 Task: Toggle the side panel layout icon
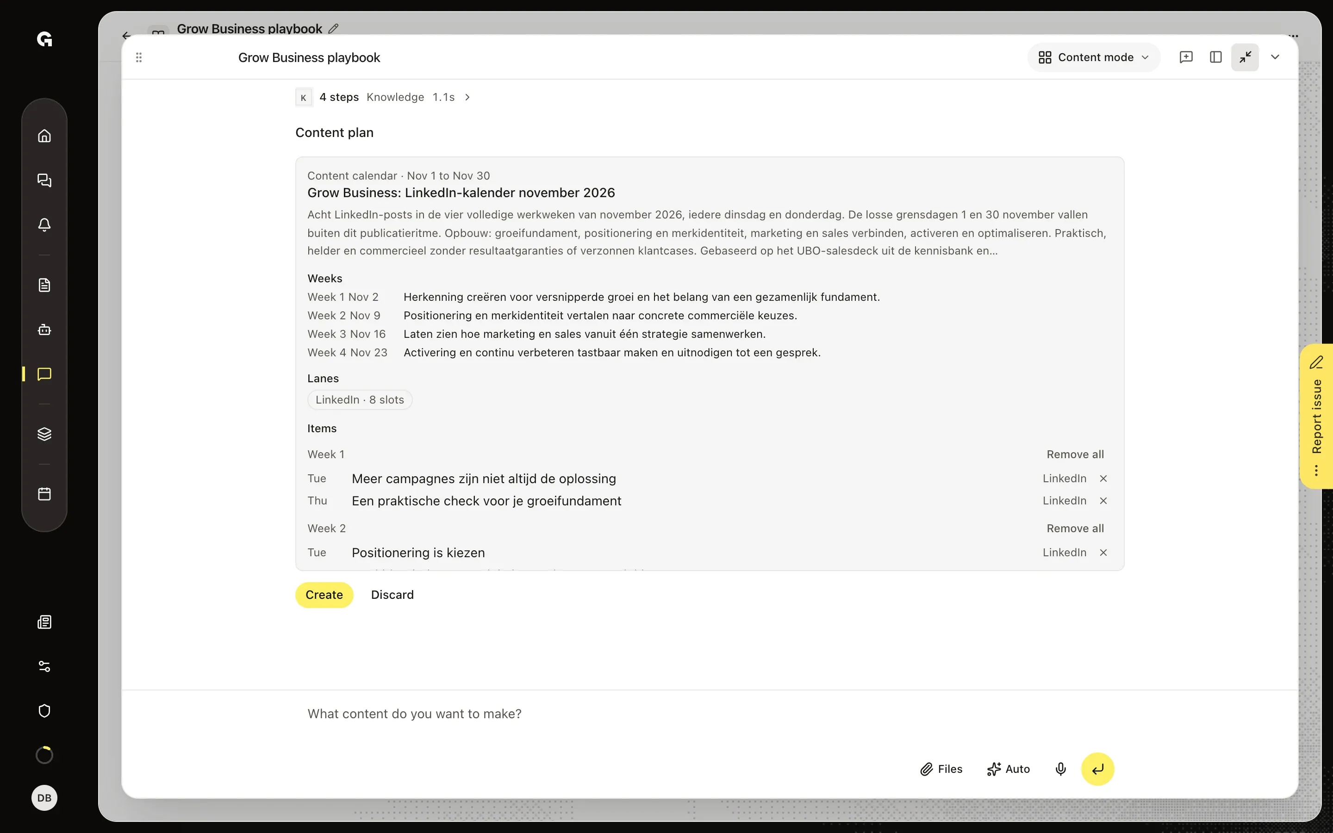(x=1216, y=57)
